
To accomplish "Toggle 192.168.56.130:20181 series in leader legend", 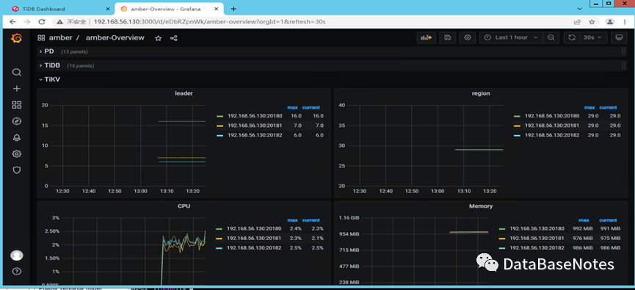I will [255, 126].
